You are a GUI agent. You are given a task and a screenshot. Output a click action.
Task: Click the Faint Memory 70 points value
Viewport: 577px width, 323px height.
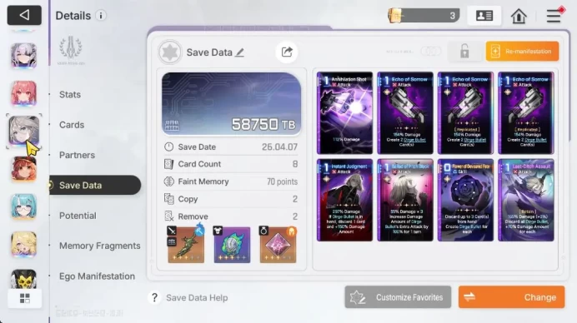(282, 181)
